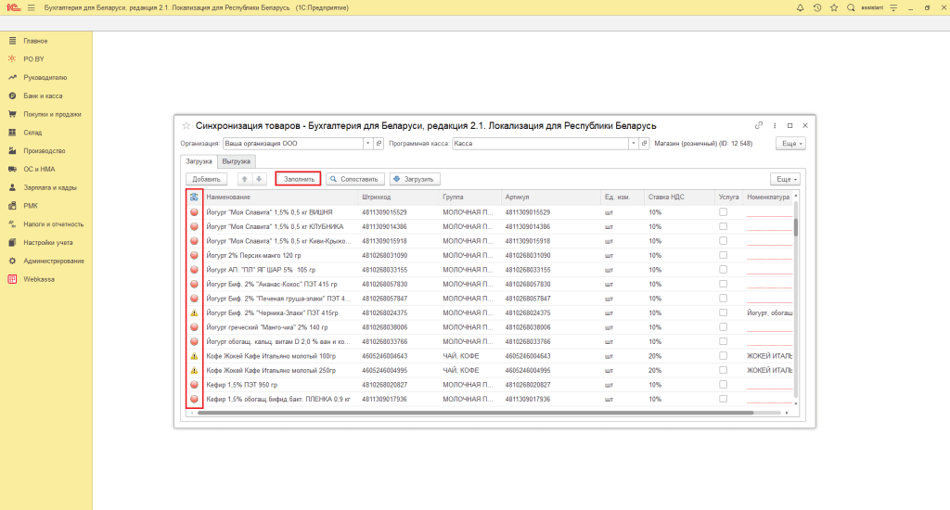Image resolution: width=950 pixels, height=510 pixels.
Task: Add window to favorites star icon
Action: 186,125
